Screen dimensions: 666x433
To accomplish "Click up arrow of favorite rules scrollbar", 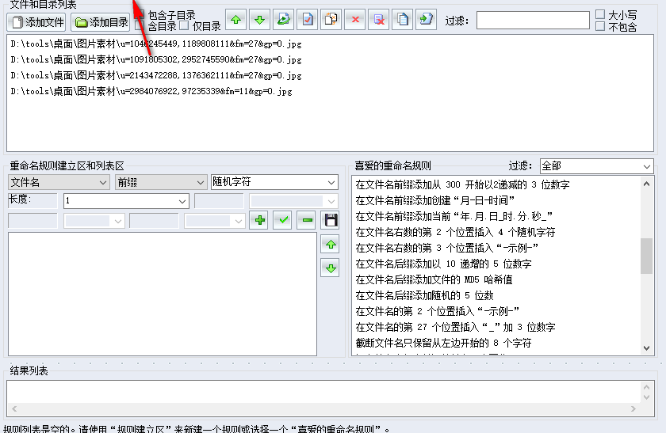I will pos(646,184).
